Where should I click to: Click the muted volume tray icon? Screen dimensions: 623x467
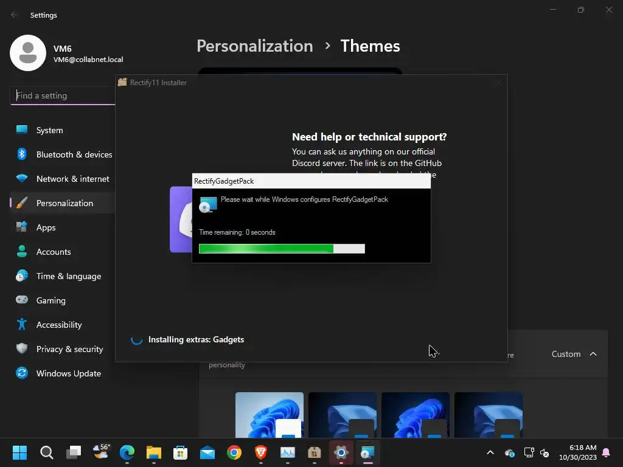tap(545, 452)
